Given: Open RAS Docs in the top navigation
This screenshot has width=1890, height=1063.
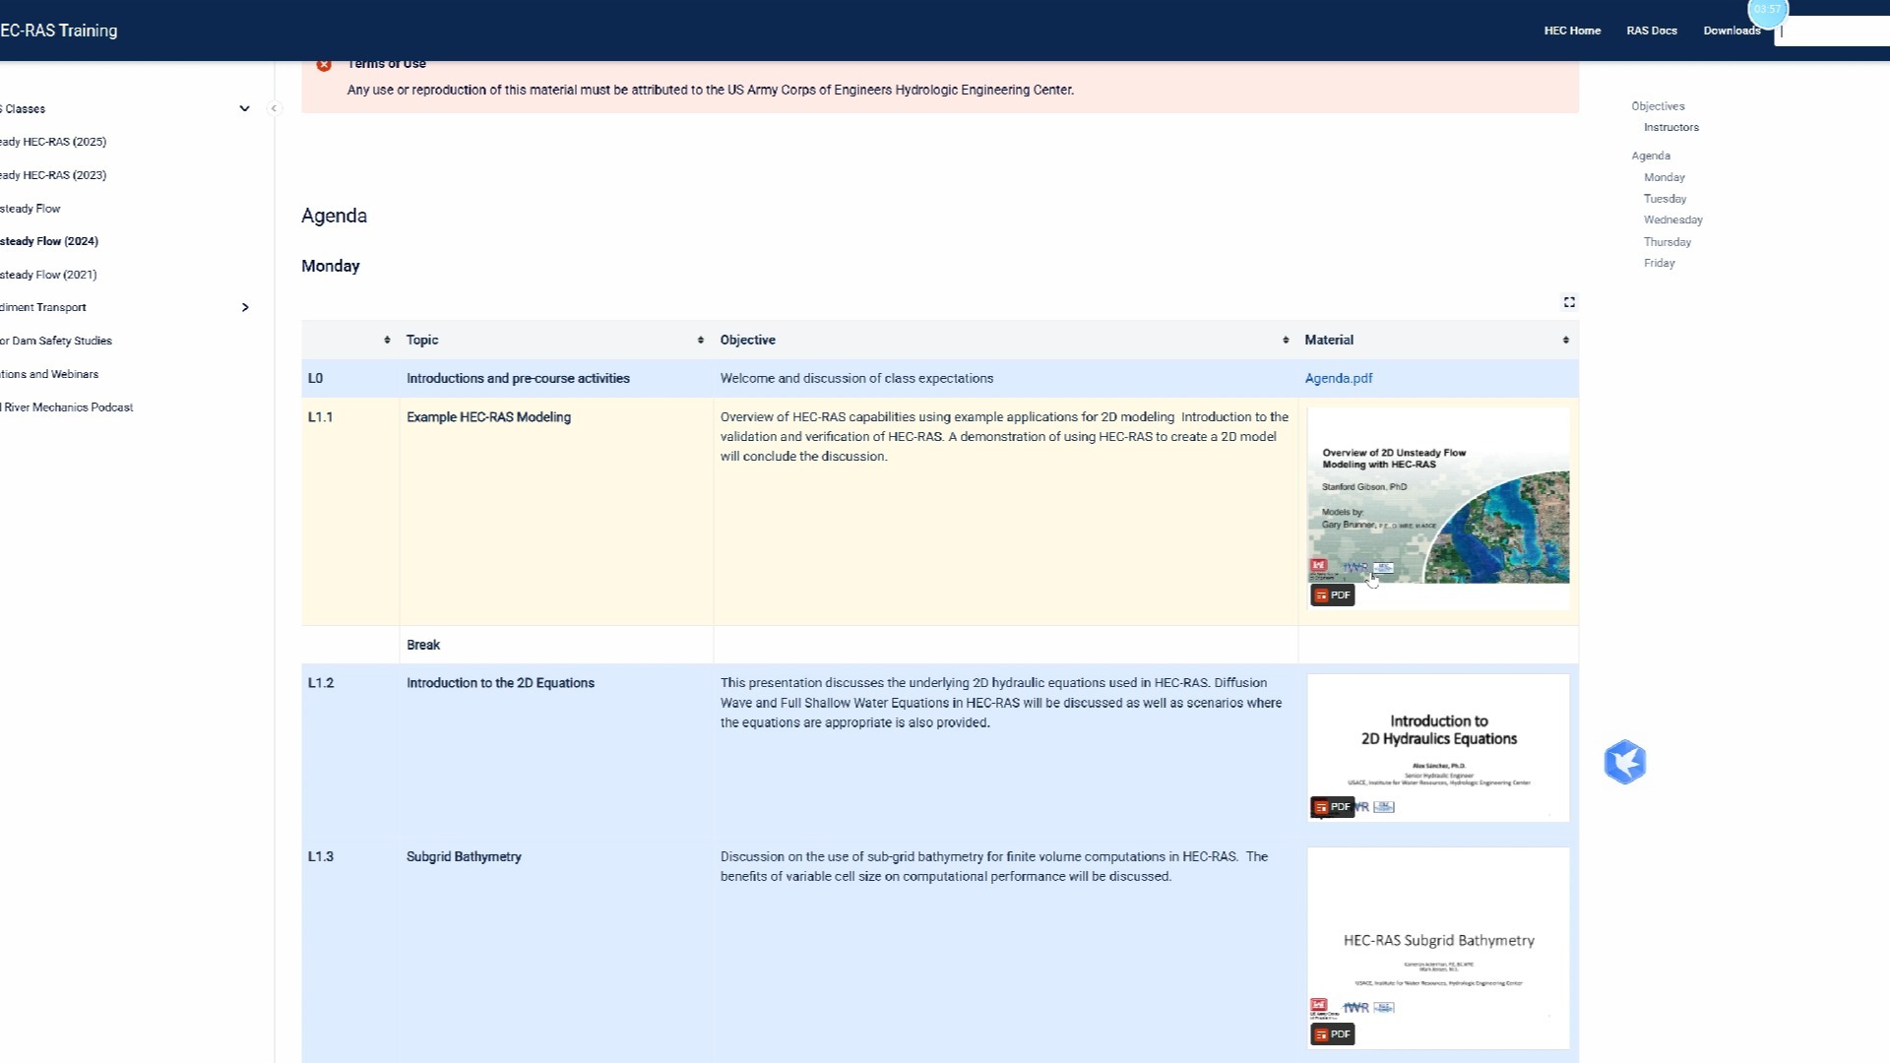Looking at the screenshot, I should [1652, 31].
